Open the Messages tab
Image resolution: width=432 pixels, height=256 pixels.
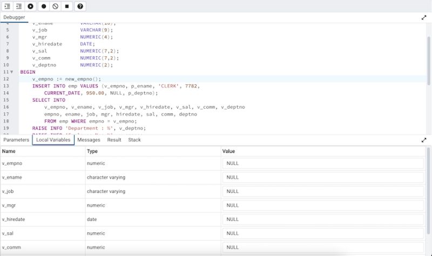89,140
